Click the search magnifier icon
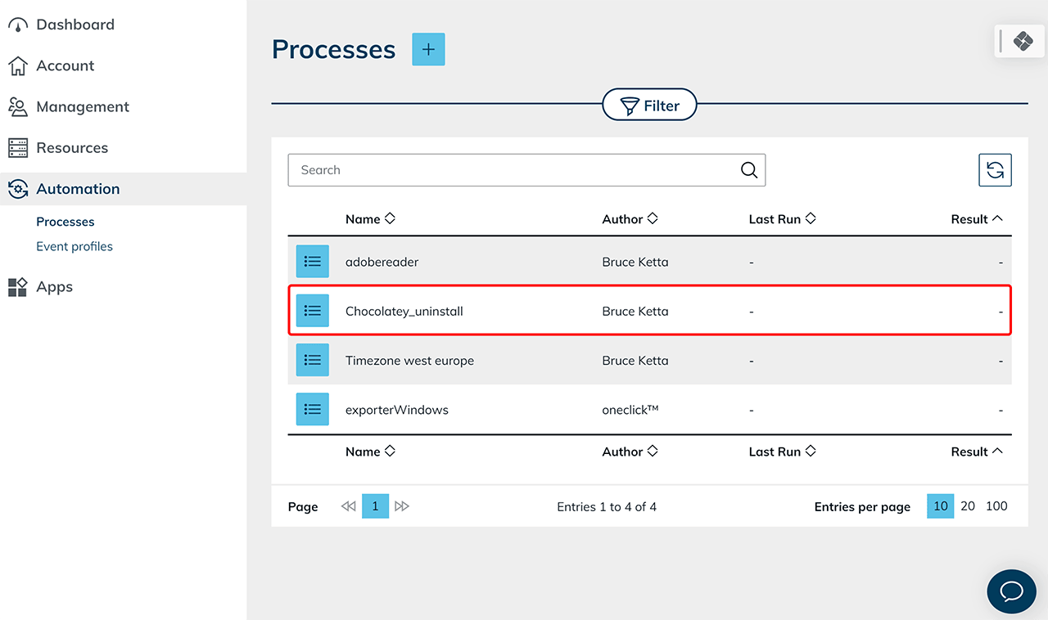The height and width of the screenshot is (620, 1048). [x=748, y=170]
